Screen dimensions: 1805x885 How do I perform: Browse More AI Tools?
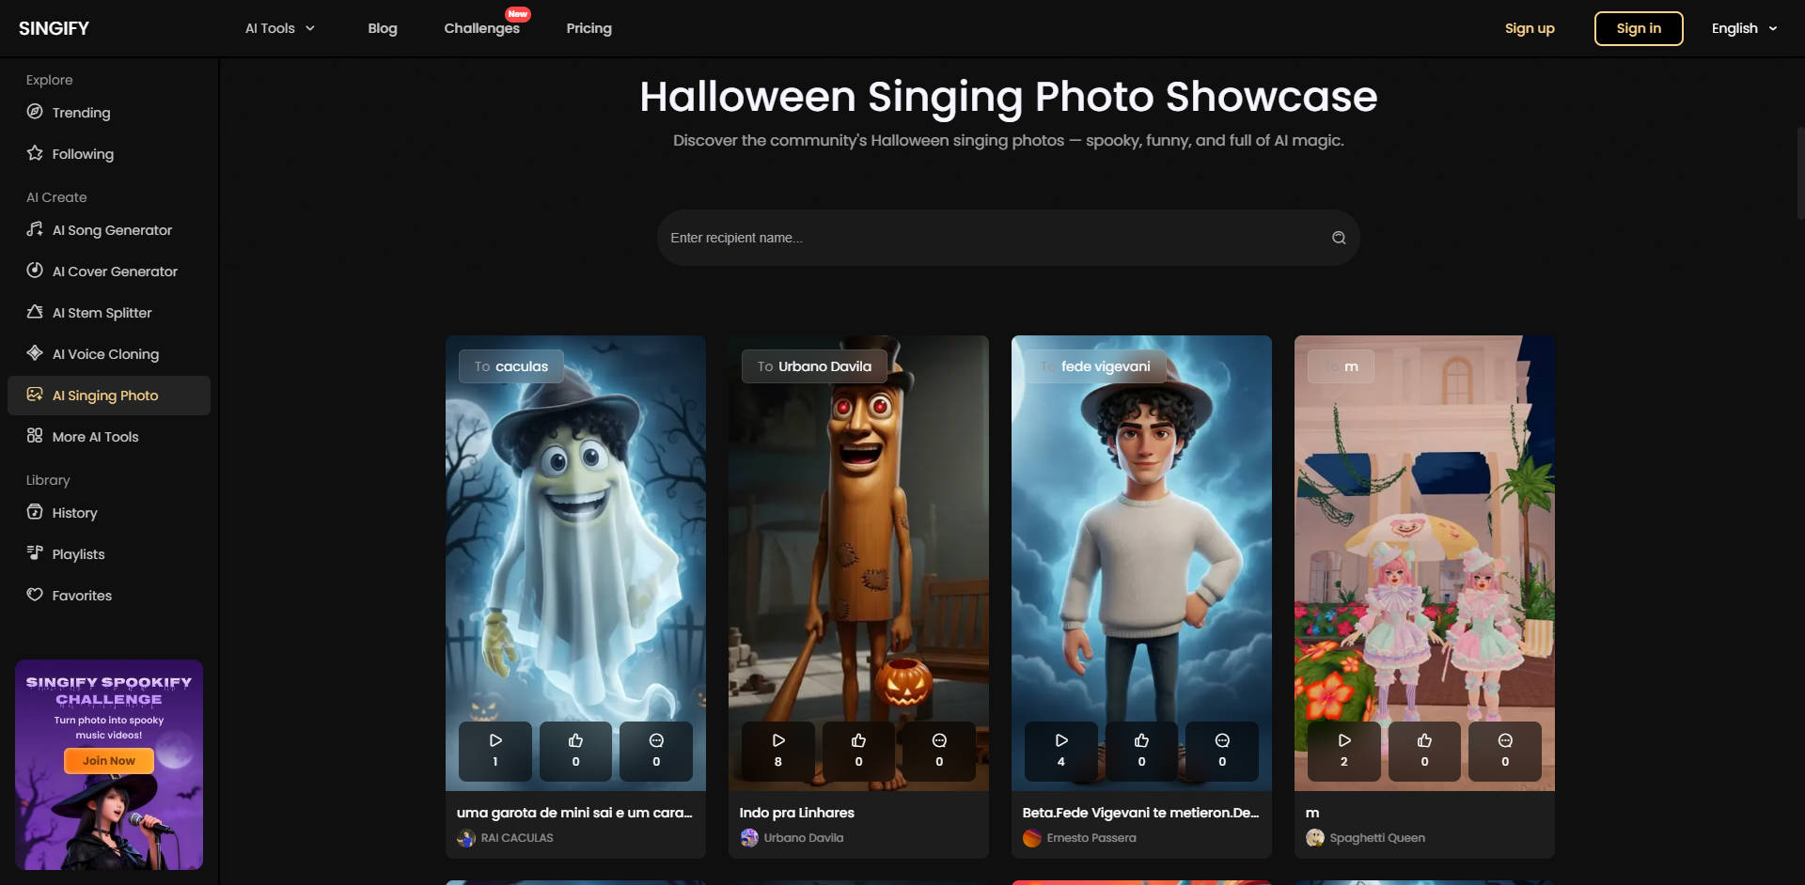pyautogui.click(x=94, y=437)
